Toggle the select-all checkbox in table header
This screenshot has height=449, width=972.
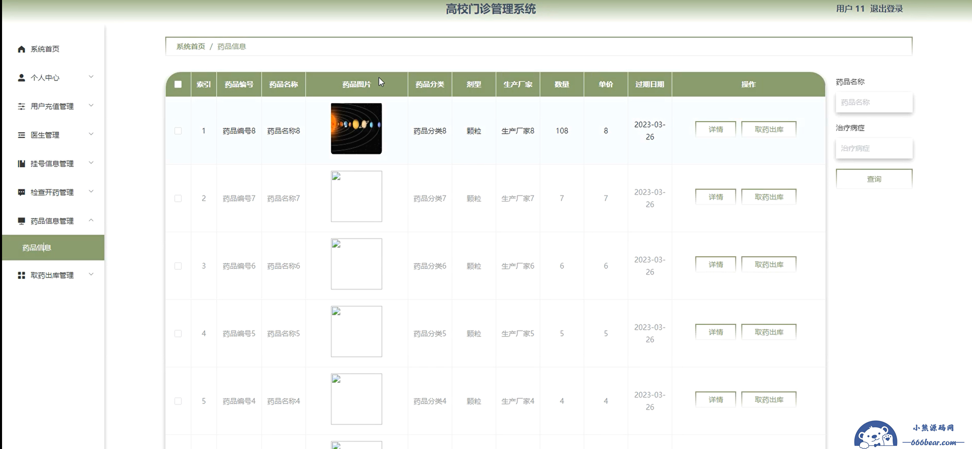point(178,84)
